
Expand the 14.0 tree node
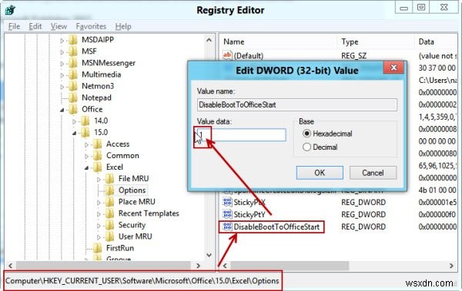74,121
